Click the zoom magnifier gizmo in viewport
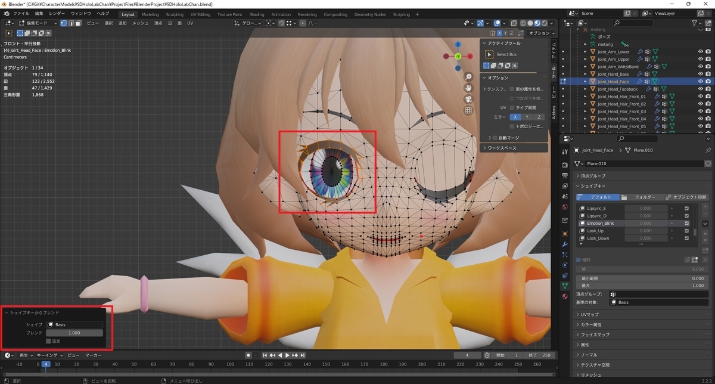This screenshot has width=715, height=384. pos(469,77)
